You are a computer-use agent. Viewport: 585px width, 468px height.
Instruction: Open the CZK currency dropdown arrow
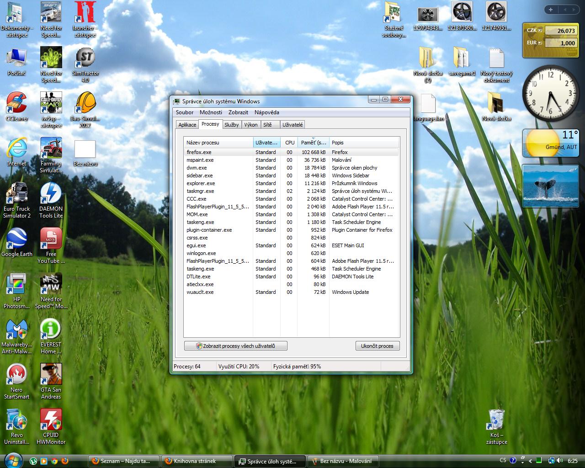click(x=540, y=31)
